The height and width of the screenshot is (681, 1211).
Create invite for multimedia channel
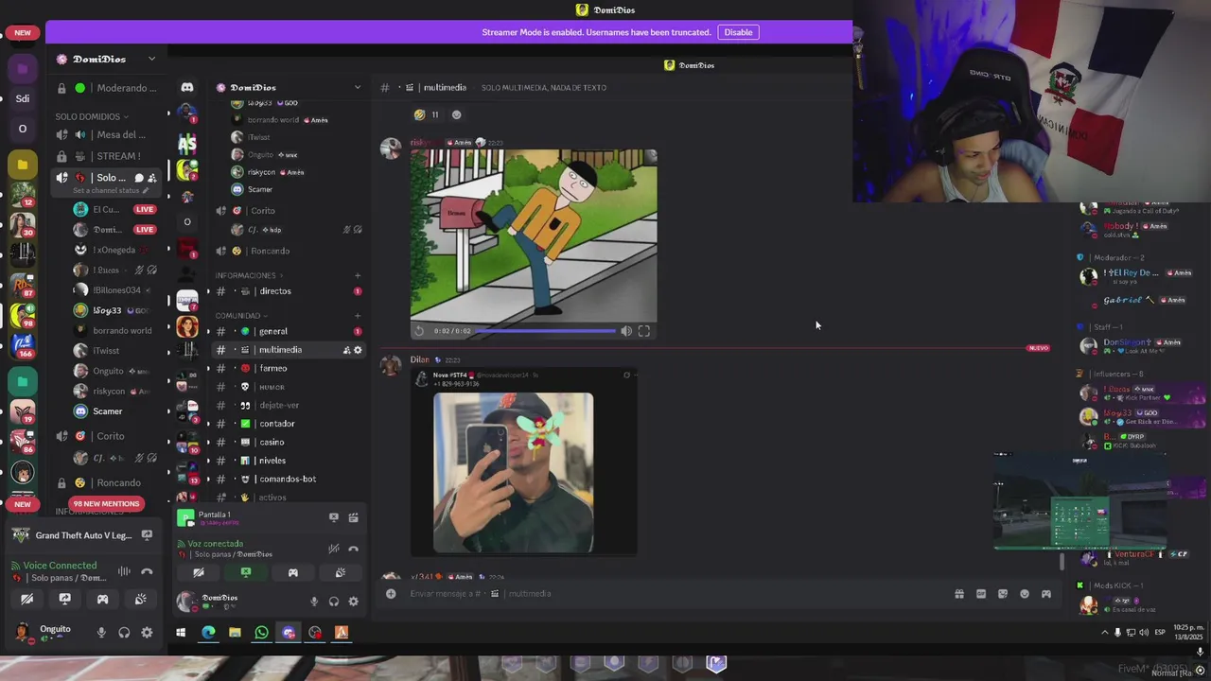click(346, 350)
